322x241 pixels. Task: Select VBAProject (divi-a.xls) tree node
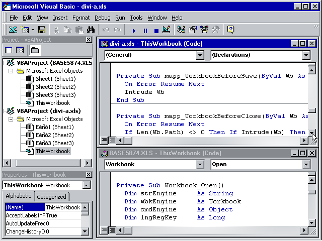pyautogui.click(x=49, y=111)
